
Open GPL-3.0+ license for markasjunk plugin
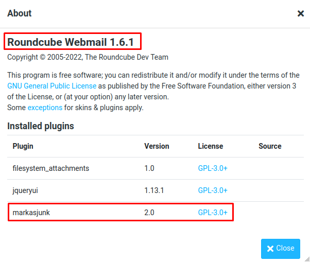pyautogui.click(x=213, y=213)
